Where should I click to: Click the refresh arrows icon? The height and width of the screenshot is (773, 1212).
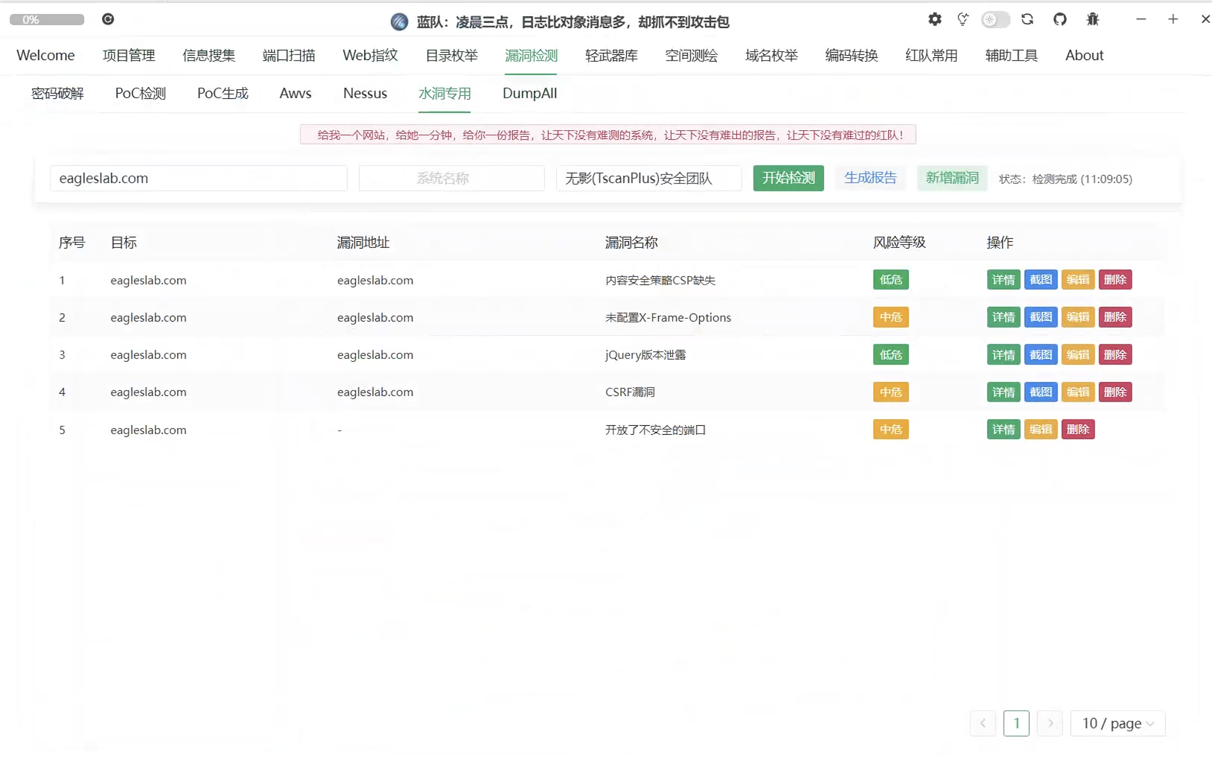tap(1027, 20)
